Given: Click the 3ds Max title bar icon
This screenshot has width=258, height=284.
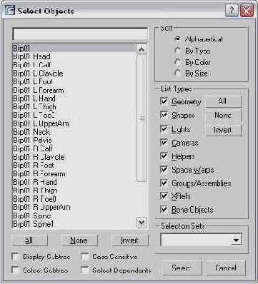Looking at the screenshot, I should pyautogui.click(x=10, y=11).
